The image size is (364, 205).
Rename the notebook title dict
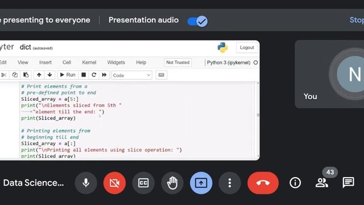(25, 47)
